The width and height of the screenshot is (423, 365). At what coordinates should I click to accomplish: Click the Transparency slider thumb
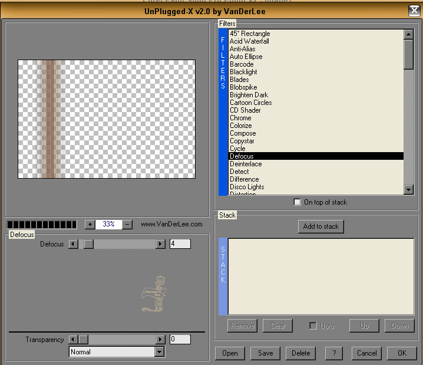point(83,340)
